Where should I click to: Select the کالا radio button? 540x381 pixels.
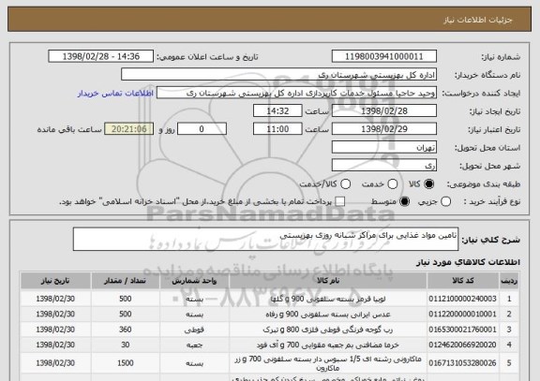click(x=429, y=184)
